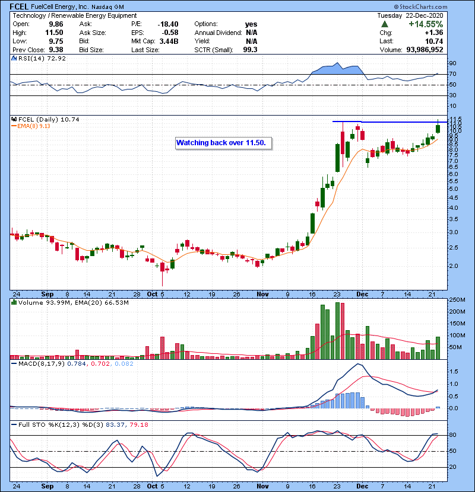Click the latest blue MACD histogram bar
Screen dimensions: 475x492
pos(438,408)
